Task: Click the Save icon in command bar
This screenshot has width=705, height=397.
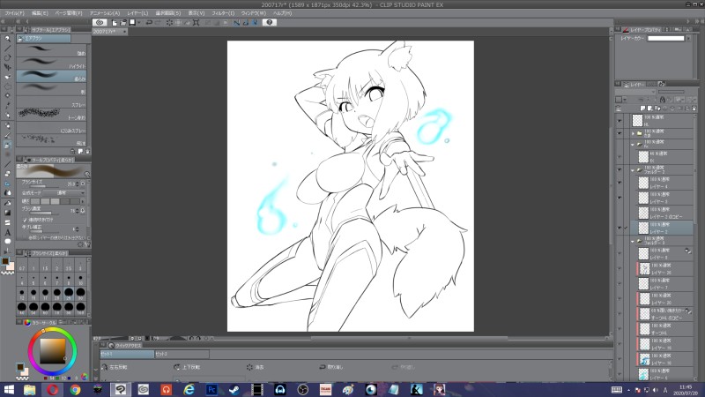Action: tap(133, 22)
